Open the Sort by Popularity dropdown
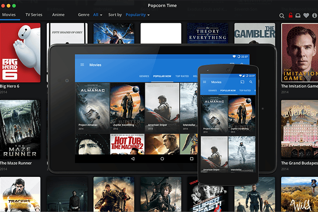This screenshot has width=318, height=212. (x=137, y=15)
